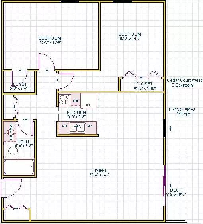Select the KITCHEN 6'-0" x 6'-8" label

pos(76,114)
